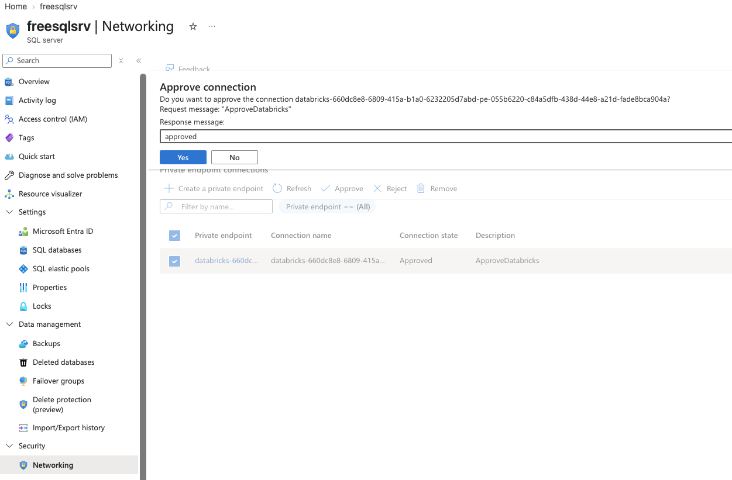The height and width of the screenshot is (480, 732).
Task: Open Tags in the sidebar
Action: pyautogui.click(x=26, y=138)
